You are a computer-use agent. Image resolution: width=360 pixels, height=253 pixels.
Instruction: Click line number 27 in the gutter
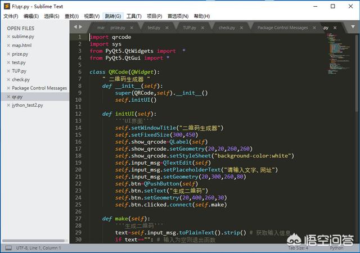tap(78, 219)
